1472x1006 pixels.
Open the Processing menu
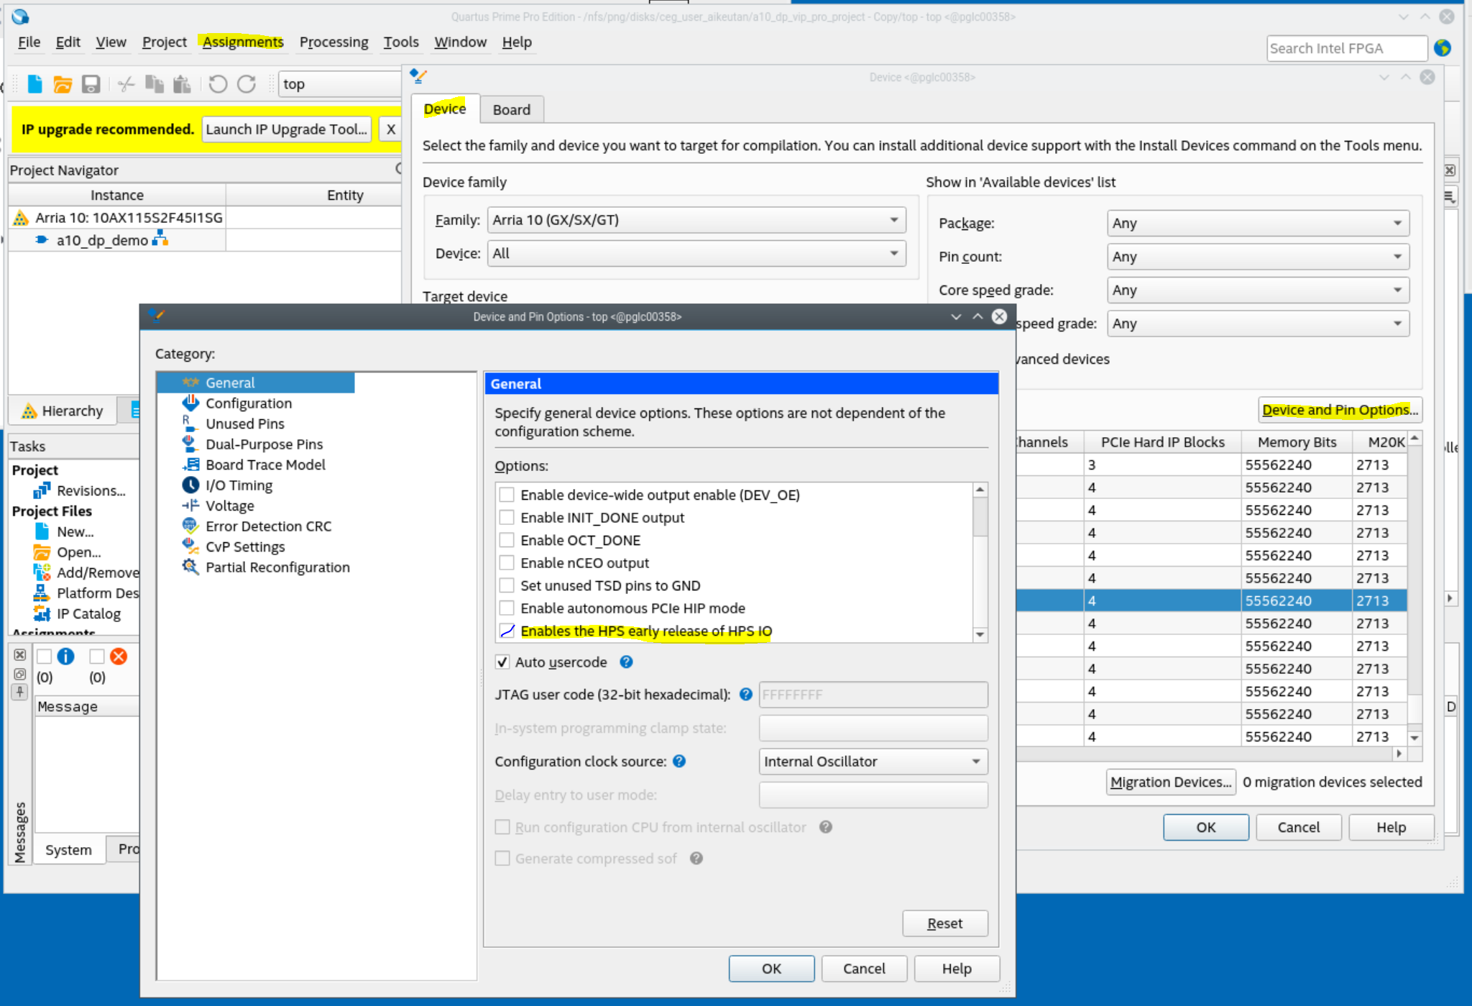(333, 42)
